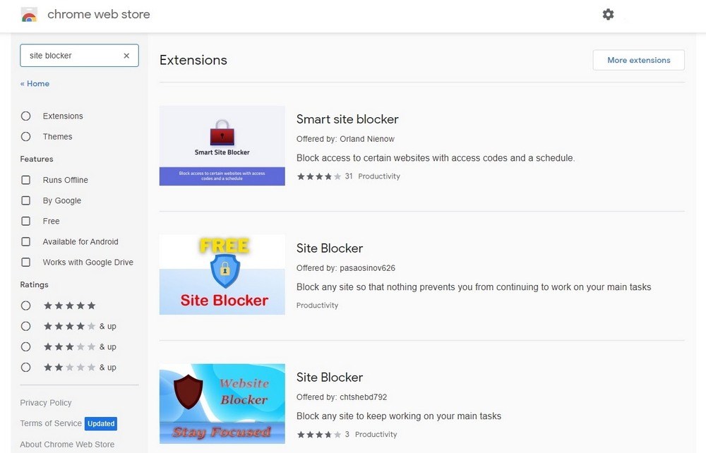
Task: Click the Ratings sidebar heading
Action: [x=34, y=285]
